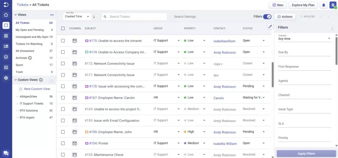The image size is (338, 158).
Task: Click the info icon beside Custom Views
Action: (x=41, y=80)
